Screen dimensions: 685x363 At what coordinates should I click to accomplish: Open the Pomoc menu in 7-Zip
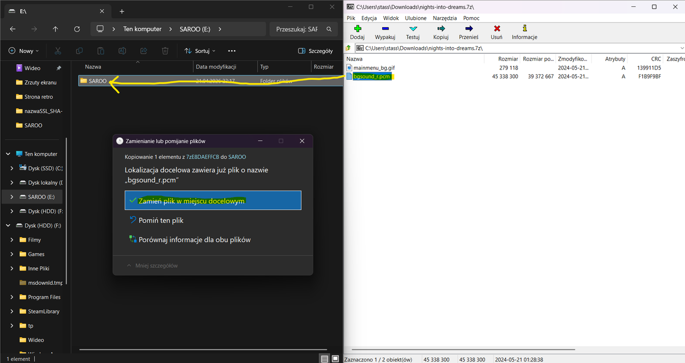tap(471, 18)
